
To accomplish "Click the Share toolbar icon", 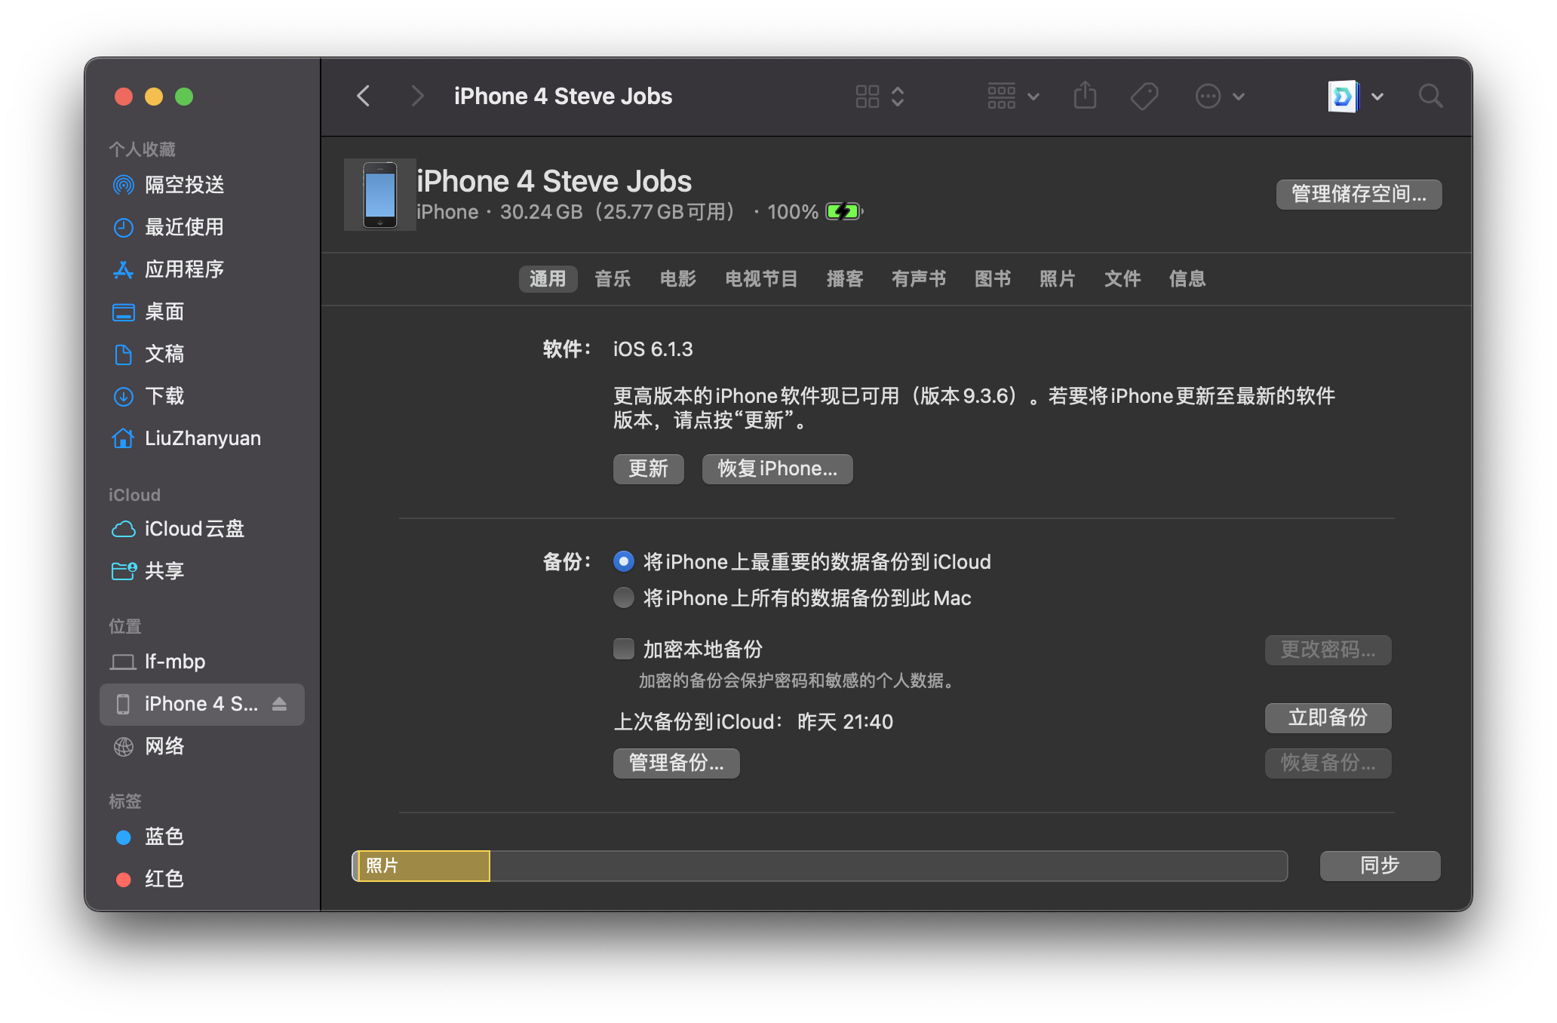I will pos(1085,97).
